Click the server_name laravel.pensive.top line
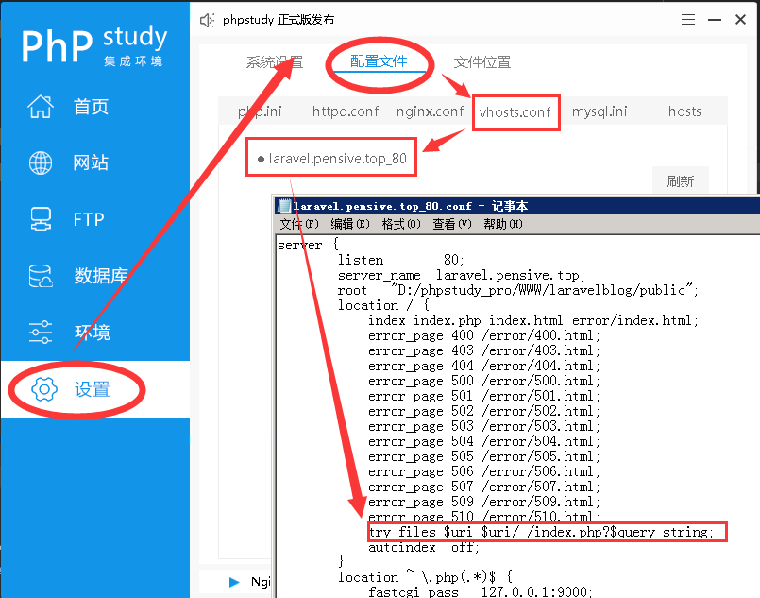 (462, 275)
